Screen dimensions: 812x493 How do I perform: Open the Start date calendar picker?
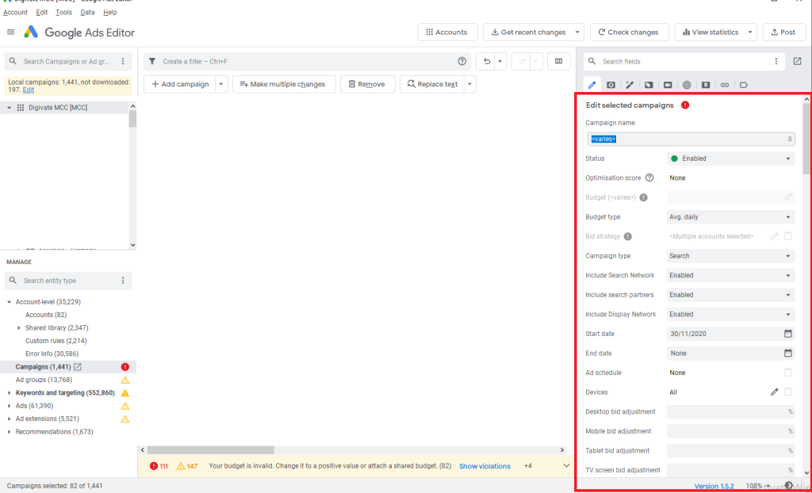point(787,334)
